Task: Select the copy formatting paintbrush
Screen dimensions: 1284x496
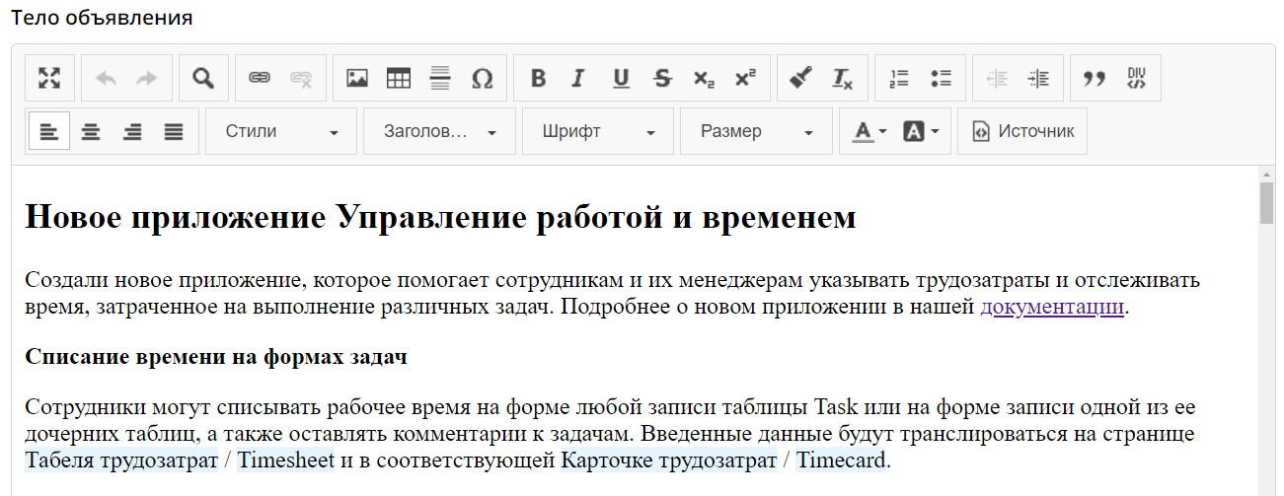Action: pyautogui.click(x=801, y=79)
